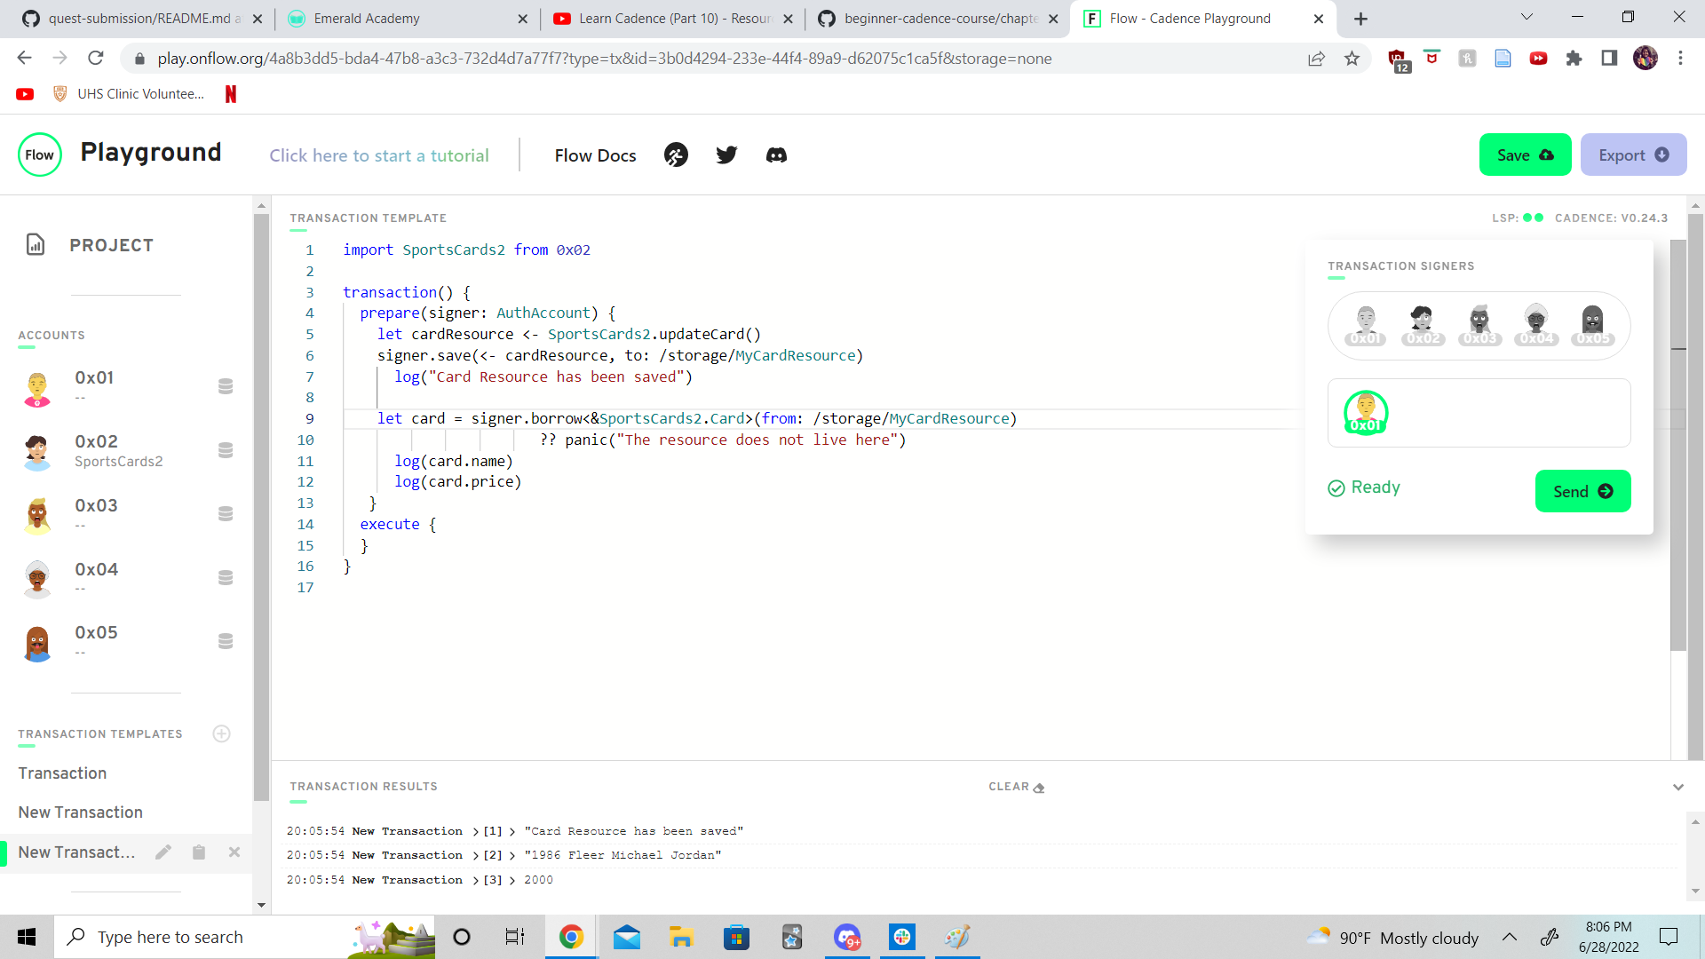Add a new transaction template with plus icon
Image resolution: width=1705 pixels, height=959 pixels.
tap(221, 733)
